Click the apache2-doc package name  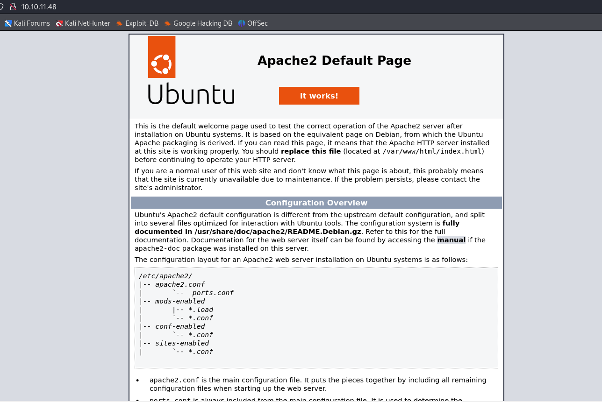[157, 248]
